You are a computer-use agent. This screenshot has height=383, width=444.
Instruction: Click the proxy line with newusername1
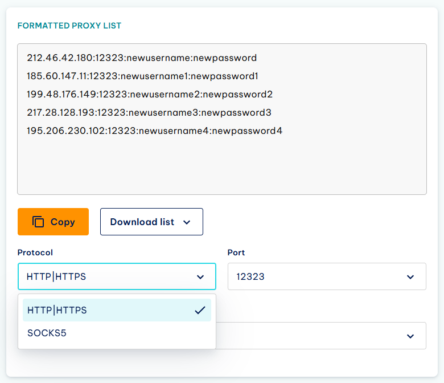click(x=142, y=76)
